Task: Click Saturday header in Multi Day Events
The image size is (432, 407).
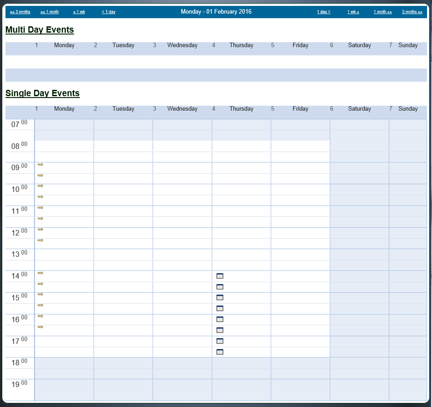Action: point(359,45)
